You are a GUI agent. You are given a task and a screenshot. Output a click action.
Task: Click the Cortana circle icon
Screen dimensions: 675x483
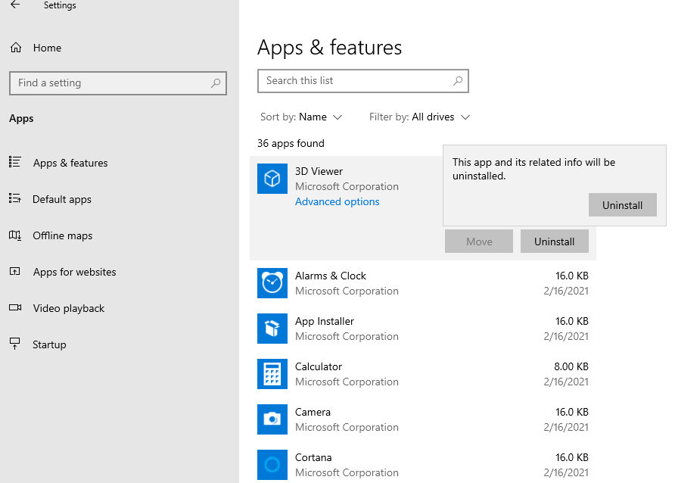(x=272, y=465)
